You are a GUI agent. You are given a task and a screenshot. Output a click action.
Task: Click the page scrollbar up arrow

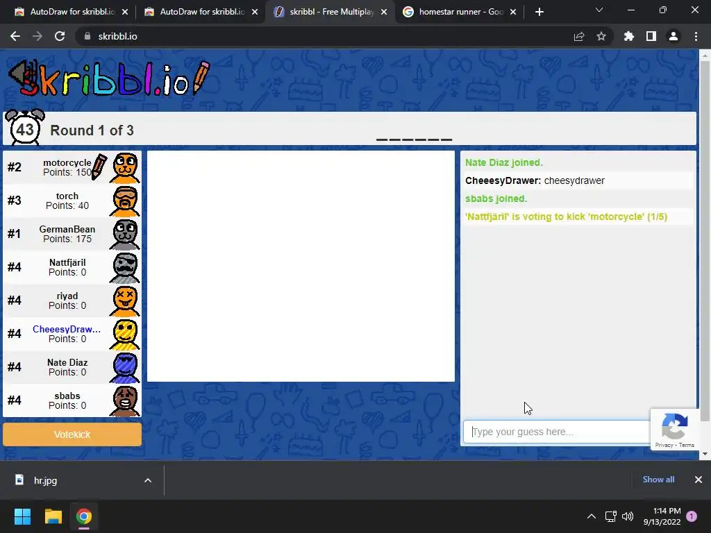[x=705, y=56]
